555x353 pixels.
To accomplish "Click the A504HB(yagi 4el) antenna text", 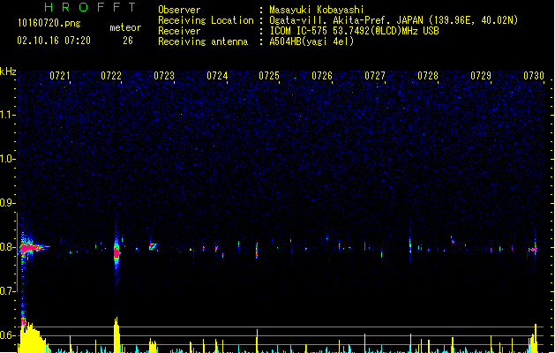I will click(x=311, y=41).
